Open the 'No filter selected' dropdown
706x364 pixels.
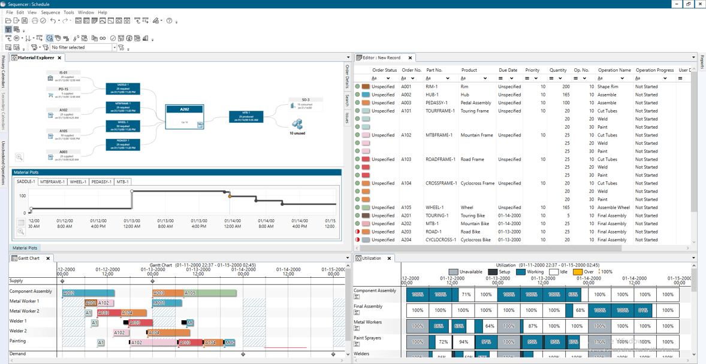point(114,47)
